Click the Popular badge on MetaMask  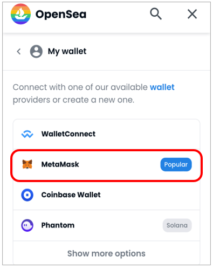tap(176, 164)
